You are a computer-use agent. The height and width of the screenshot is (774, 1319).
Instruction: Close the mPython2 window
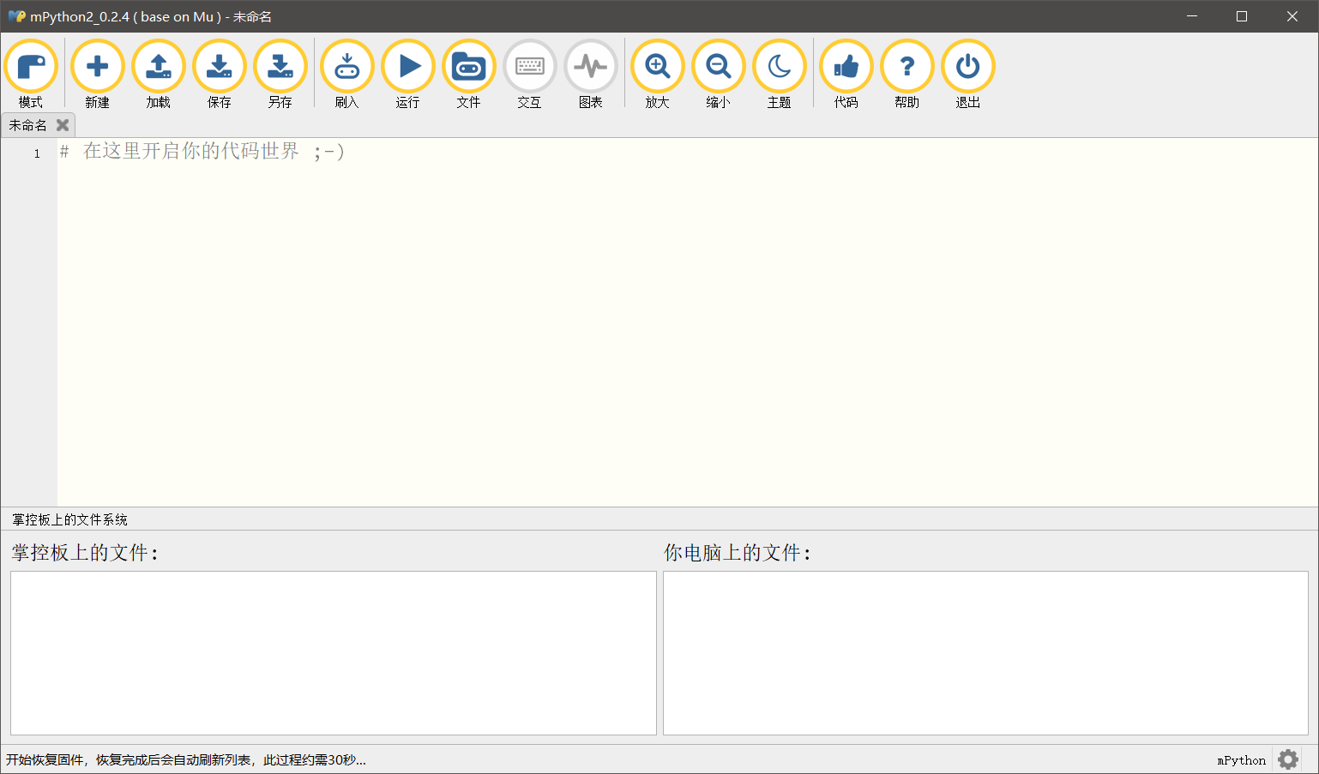click(x=1292, y=16)
